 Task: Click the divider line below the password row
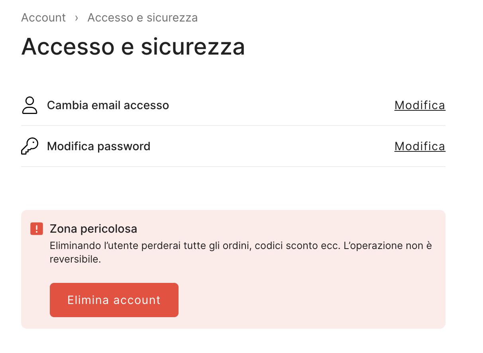233,167
